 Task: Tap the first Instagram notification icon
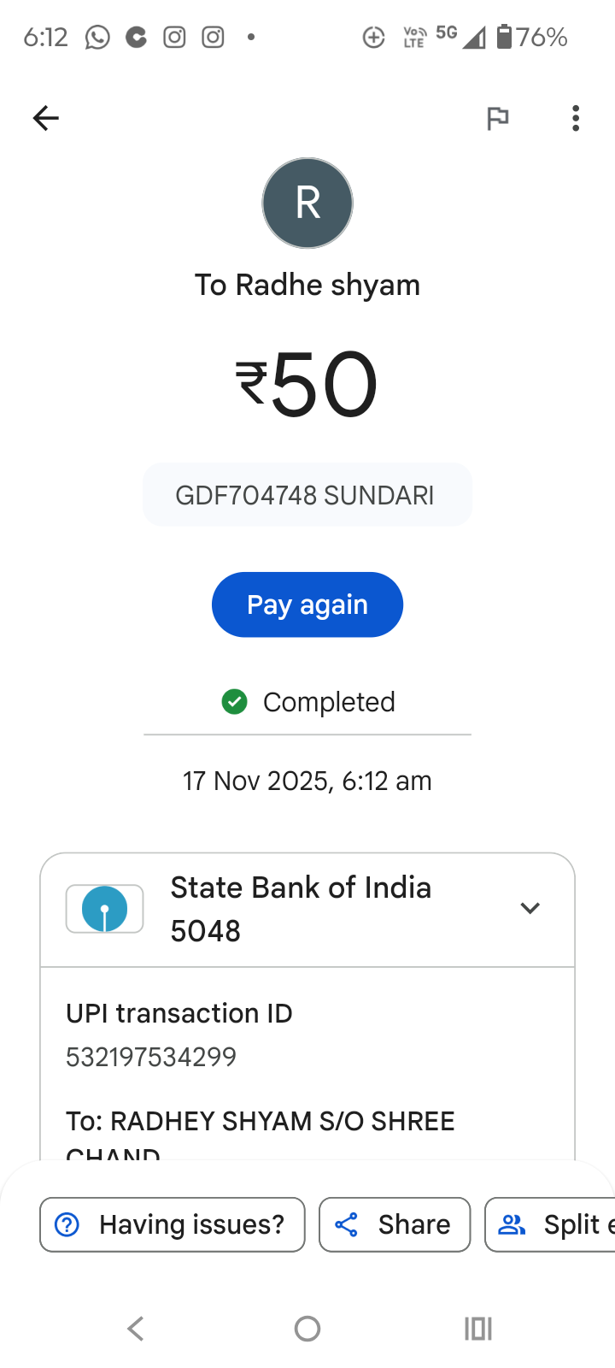(174, 38)
